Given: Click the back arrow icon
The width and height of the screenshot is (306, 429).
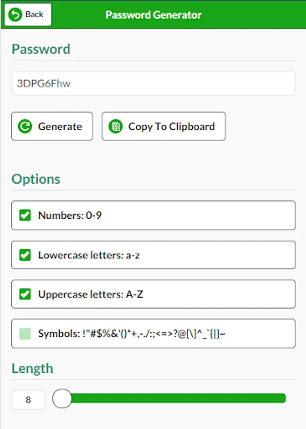Looking at the screenshot, I should point(15,15).
